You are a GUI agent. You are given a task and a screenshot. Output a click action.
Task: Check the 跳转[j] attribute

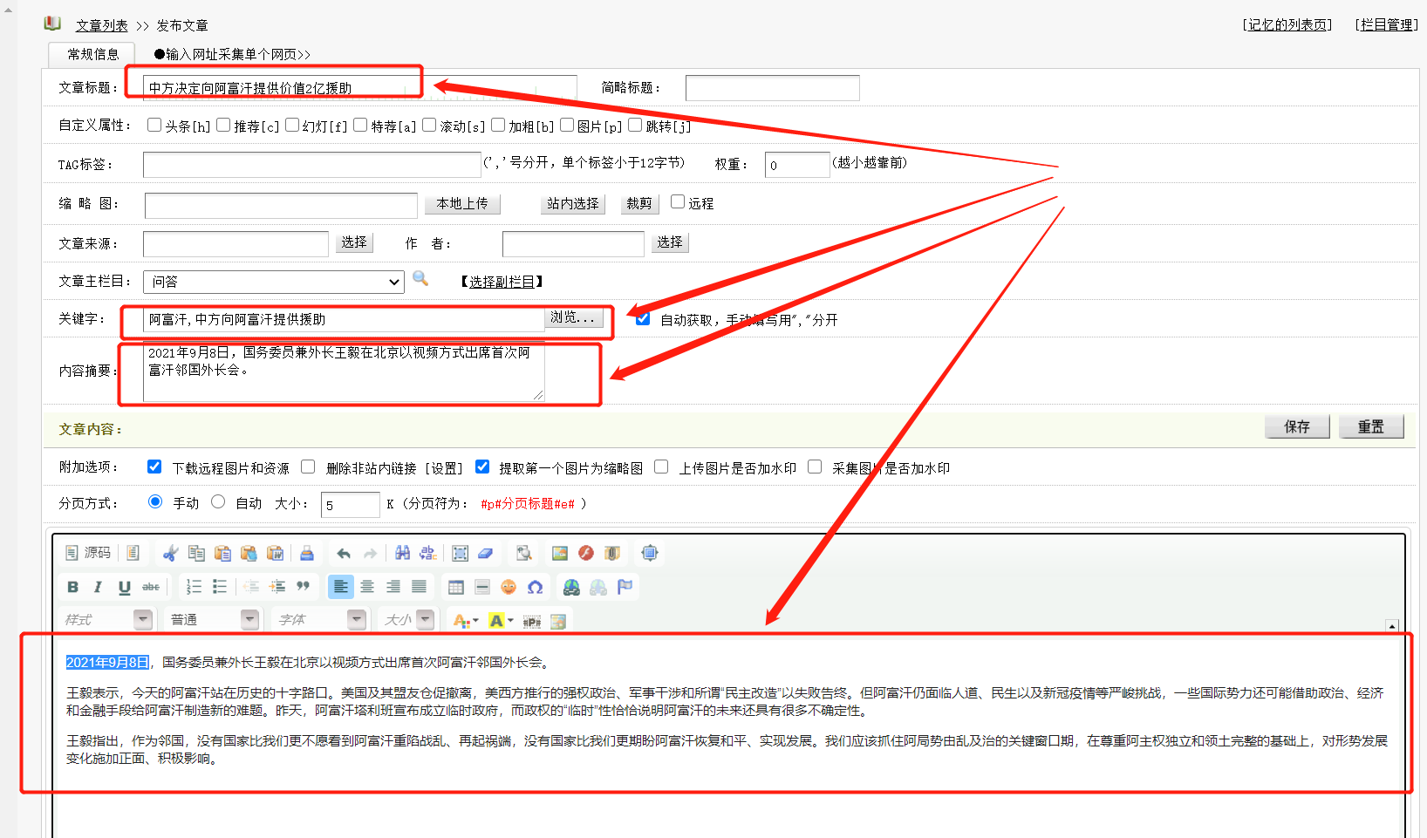coord(635,125)
